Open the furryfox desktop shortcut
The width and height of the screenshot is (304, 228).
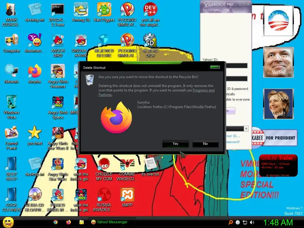click(34, 74)
